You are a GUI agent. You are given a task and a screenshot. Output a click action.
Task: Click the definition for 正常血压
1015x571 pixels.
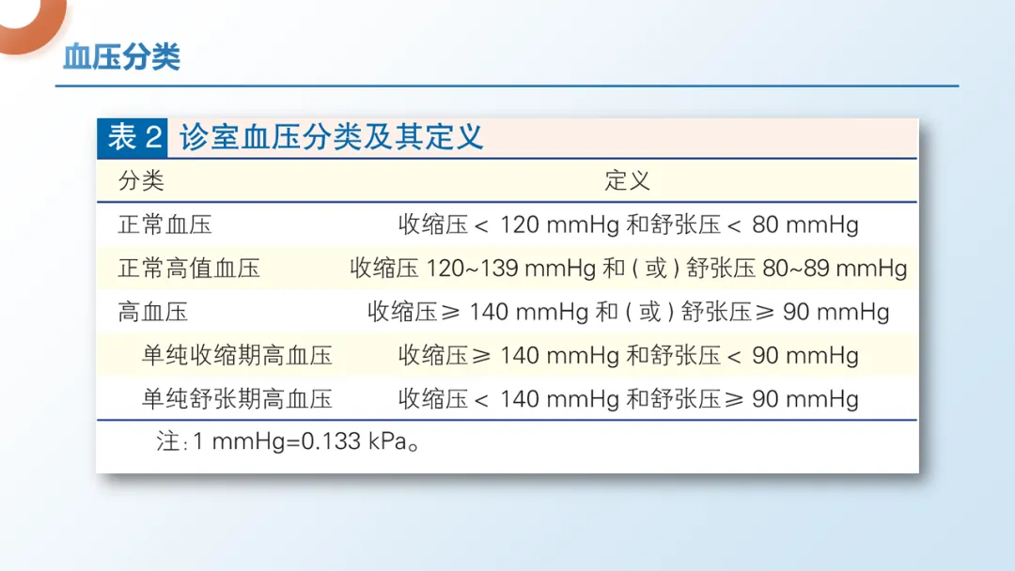(628, 225)
